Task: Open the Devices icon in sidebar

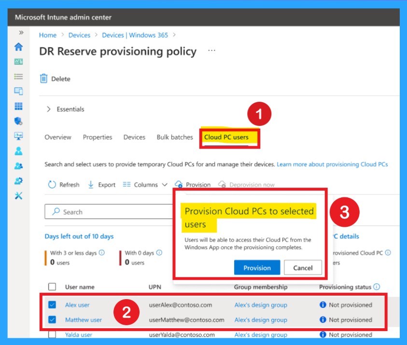Action: click(18, 91)
